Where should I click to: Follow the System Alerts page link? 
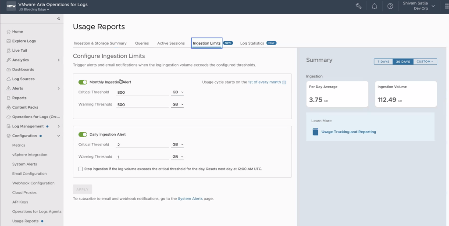[x=190, y=199]
